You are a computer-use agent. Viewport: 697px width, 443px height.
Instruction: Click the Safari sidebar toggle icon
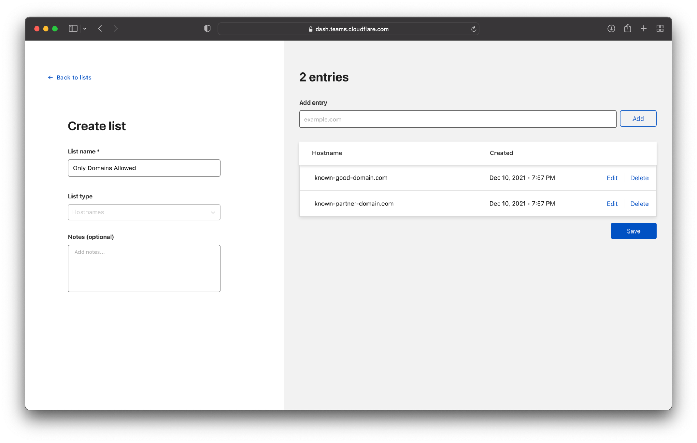pos(73,29)
